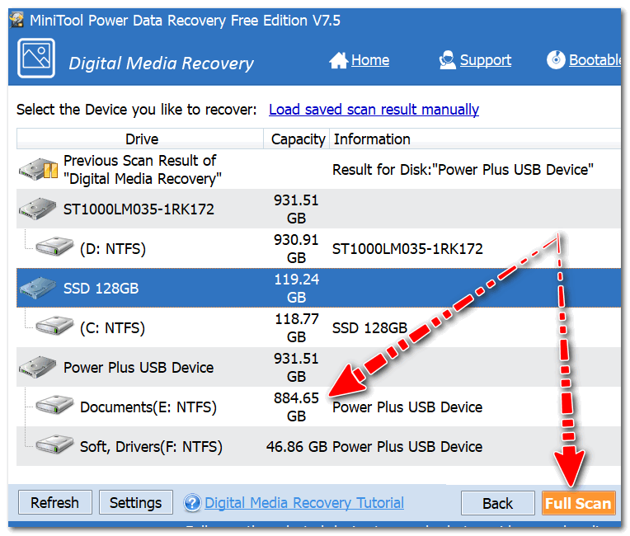Go Back to previous screen

[x=498, y=503]
